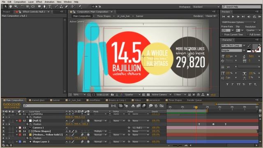
Task: Select the Rectangle shape tool
Action: (39, 7)
